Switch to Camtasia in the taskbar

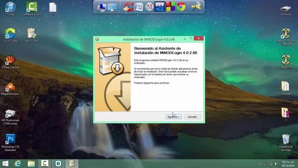click(45, 164)
